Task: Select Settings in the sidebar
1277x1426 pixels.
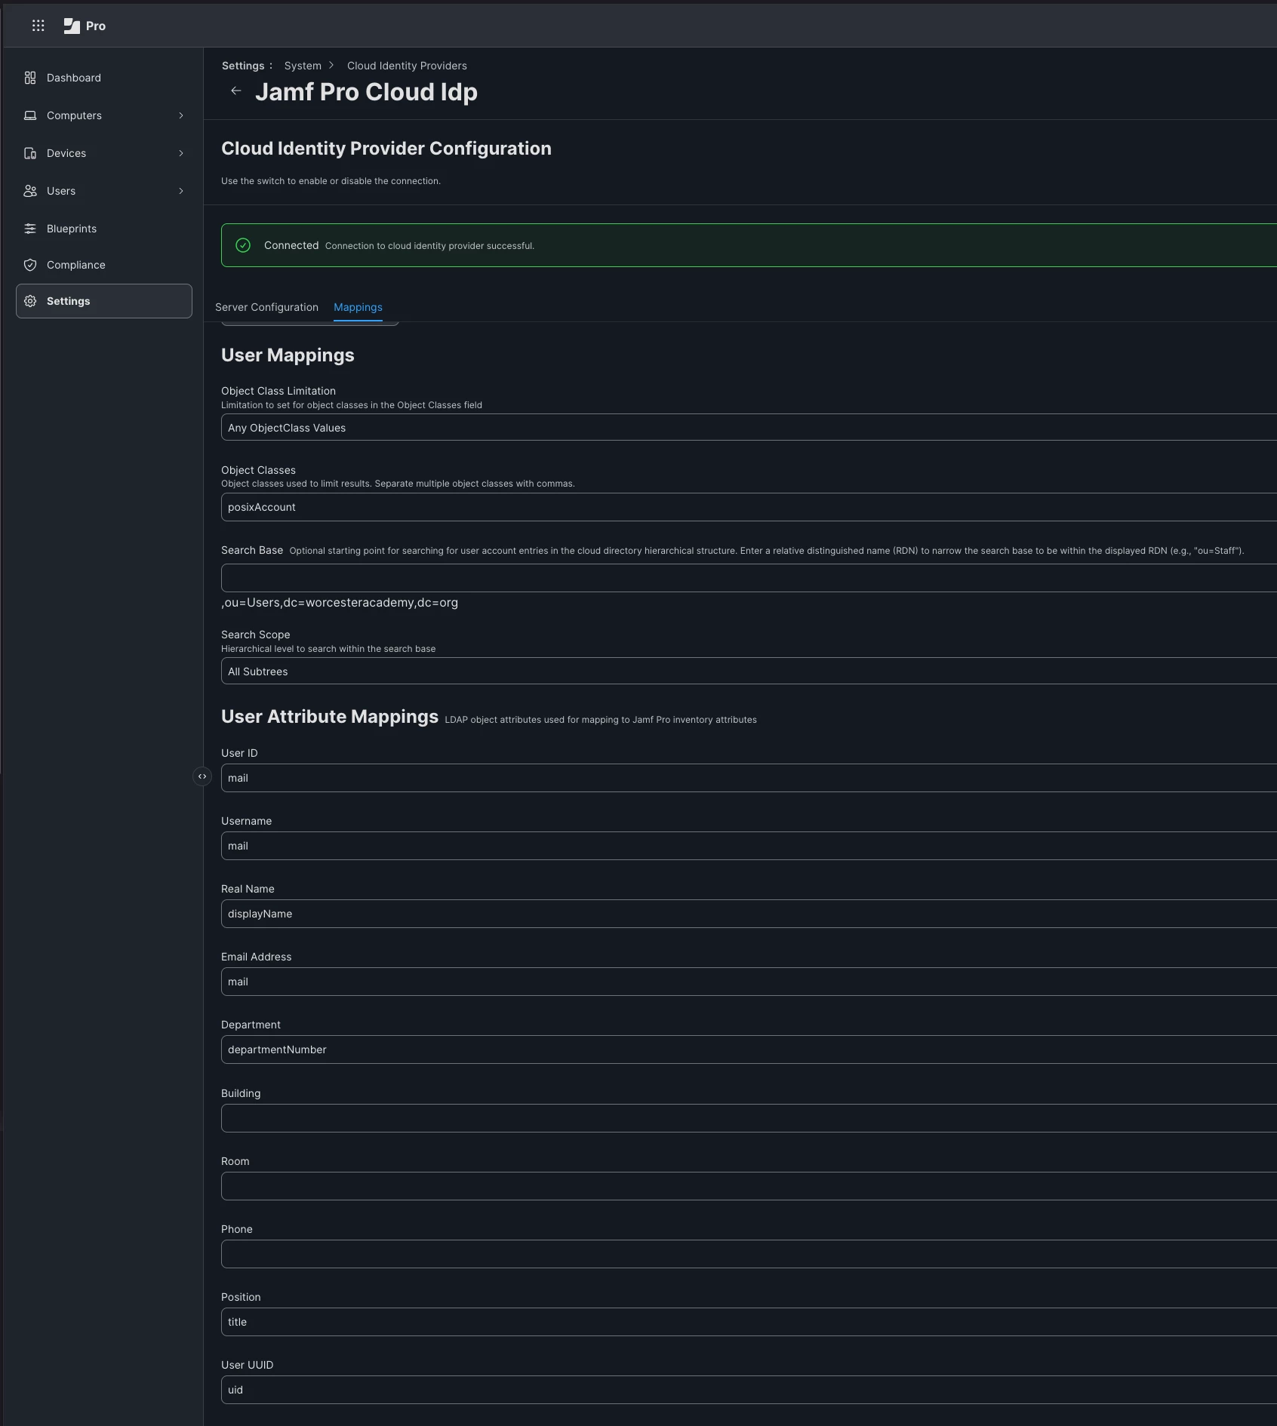Action: point(104,301)
